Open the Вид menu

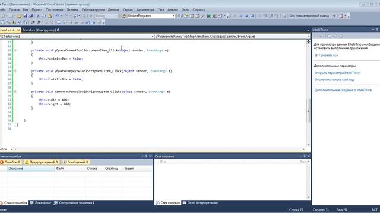(x=26, y=10)
